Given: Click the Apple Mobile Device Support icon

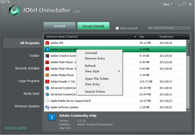Looking at the screenshot, I should point(47,101).
